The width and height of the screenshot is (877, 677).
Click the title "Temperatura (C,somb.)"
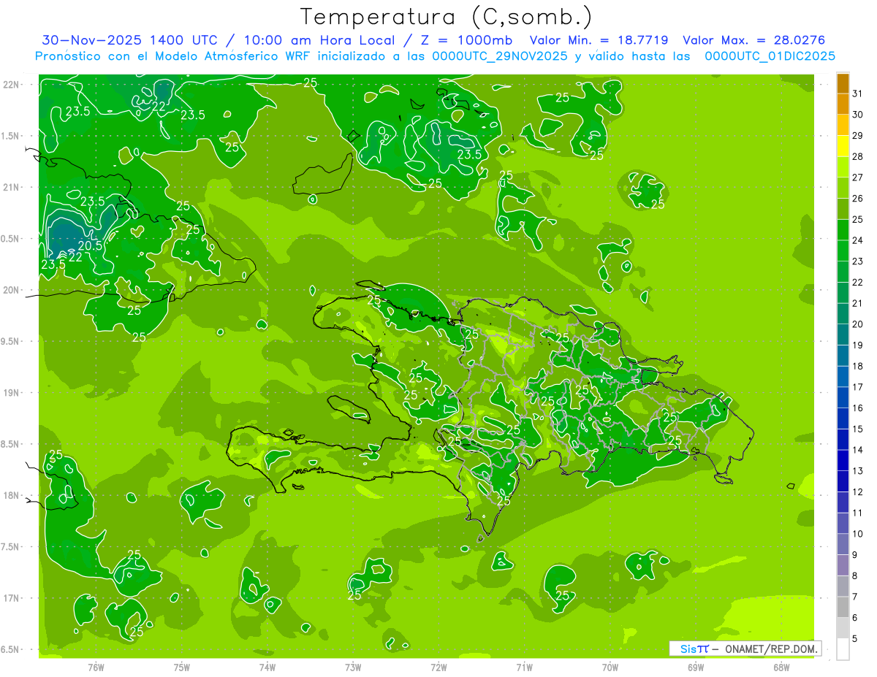pos(447,17)
